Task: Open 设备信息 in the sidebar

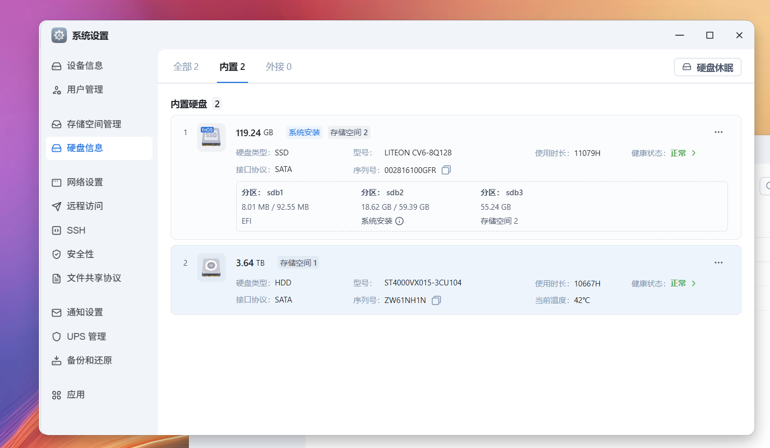Action: [x=85, y=66]
